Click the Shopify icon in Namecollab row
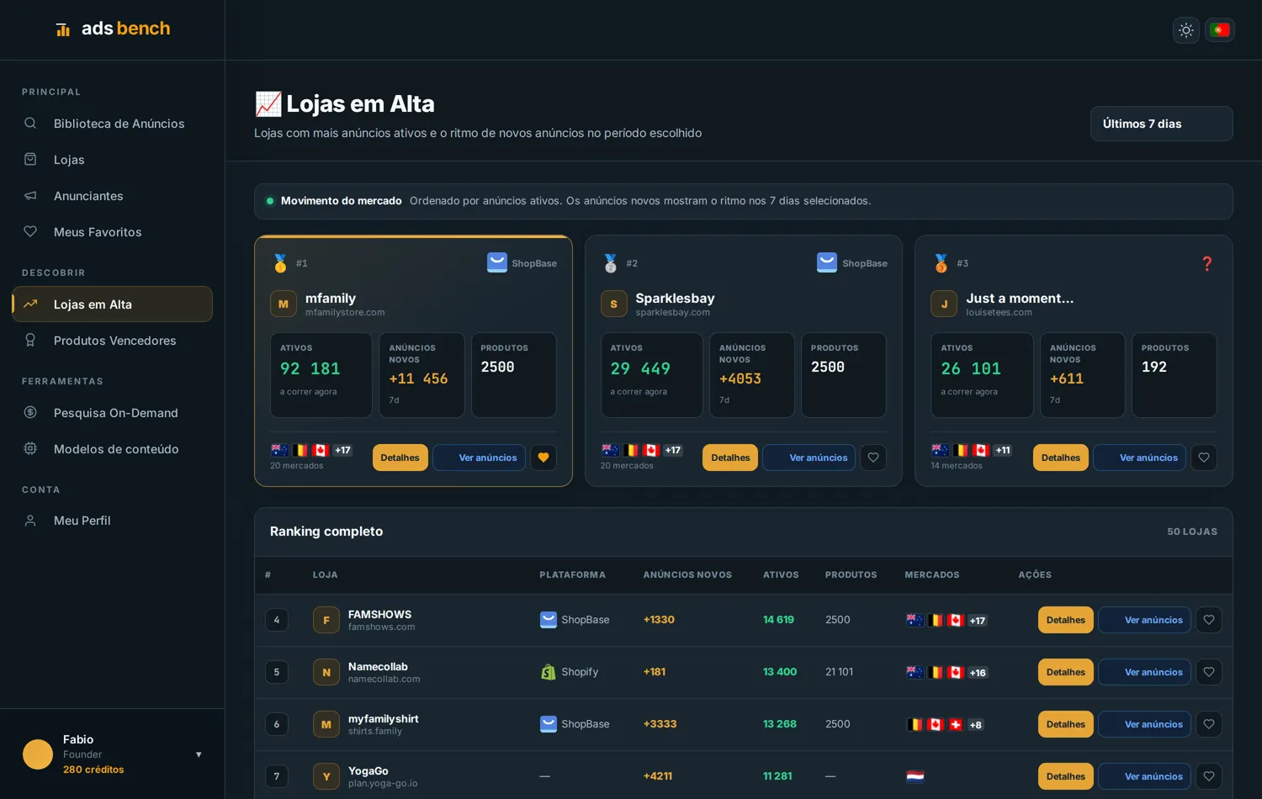This screenshot has height=799, width=1262. click(549, 672)
